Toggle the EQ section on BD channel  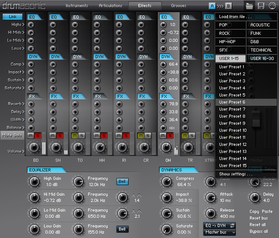coord(34,17)
